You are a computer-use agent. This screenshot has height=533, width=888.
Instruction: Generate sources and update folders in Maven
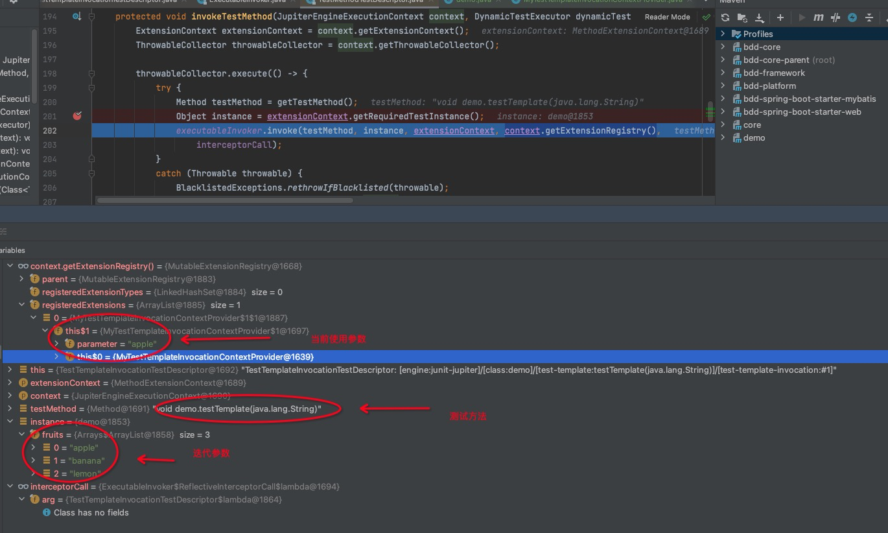742,18
